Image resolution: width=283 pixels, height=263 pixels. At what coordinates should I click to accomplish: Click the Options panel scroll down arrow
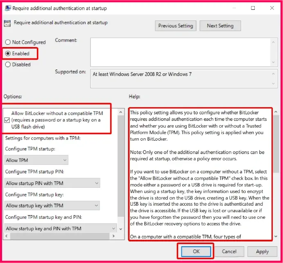121,229
